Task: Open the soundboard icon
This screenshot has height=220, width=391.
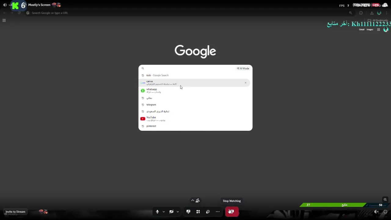Action: tap(208, 211)
